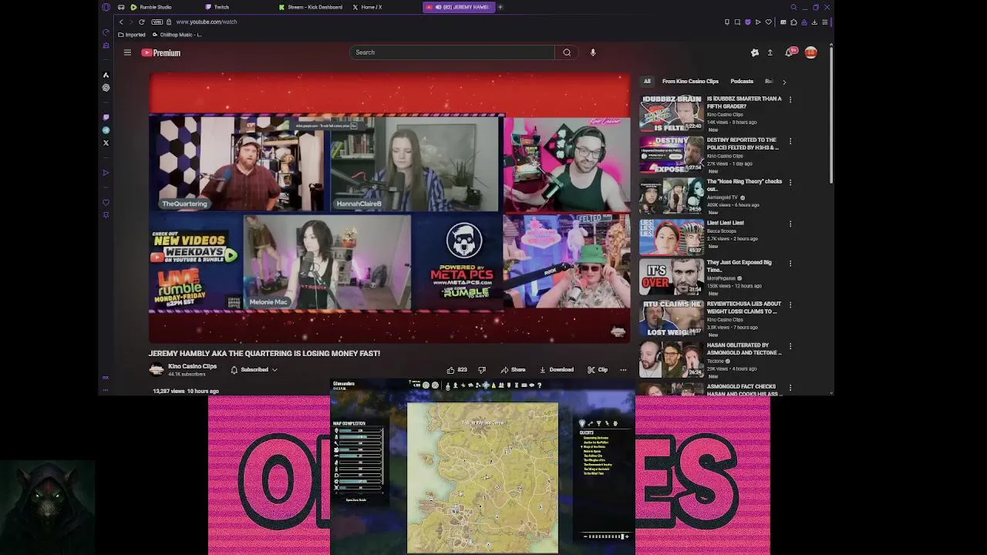
Task: Open options for Nose Ring Theory video
Action: coord(790,183)
